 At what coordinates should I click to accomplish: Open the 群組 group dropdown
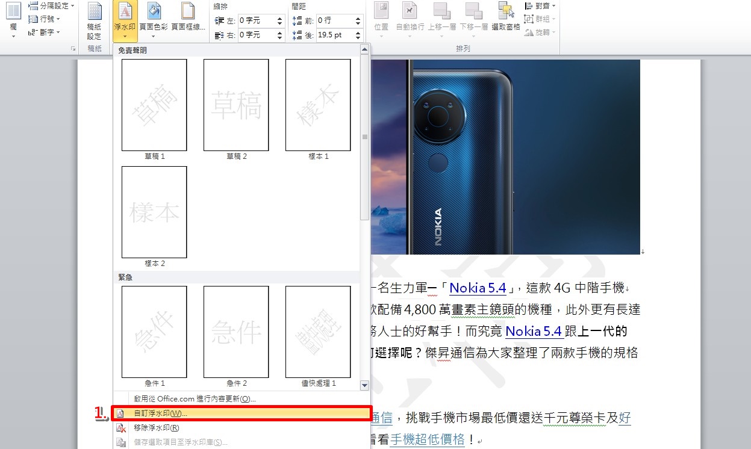[x=540, y=19]
